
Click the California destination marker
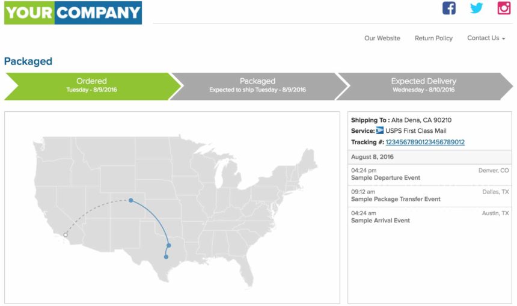pos(66,235)
